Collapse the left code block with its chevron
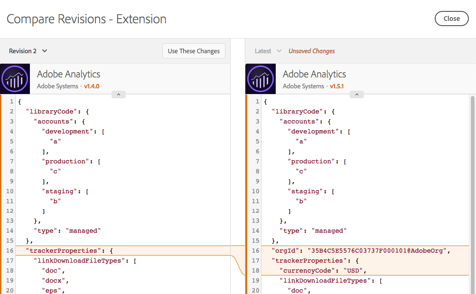Screen dimensions: 476x294 [118, 94]
